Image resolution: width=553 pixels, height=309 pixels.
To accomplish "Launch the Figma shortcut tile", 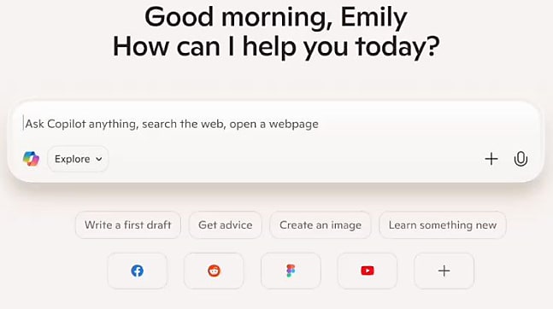I will point(291,271).
